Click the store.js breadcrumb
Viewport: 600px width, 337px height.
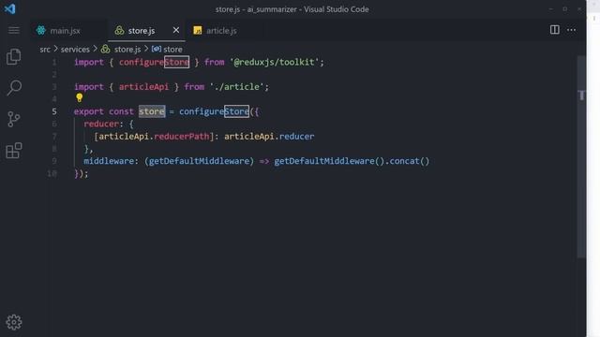[127, 50]
